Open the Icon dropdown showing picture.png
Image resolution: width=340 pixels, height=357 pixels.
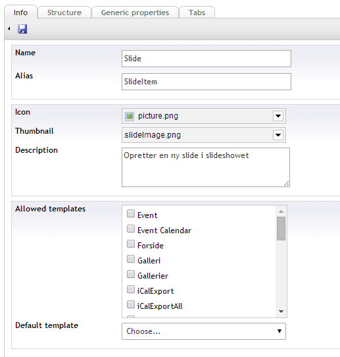[x=204, y=116]
